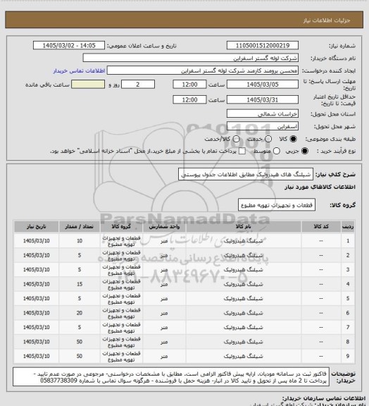Click the کد کالا column header

pos(321,226)
